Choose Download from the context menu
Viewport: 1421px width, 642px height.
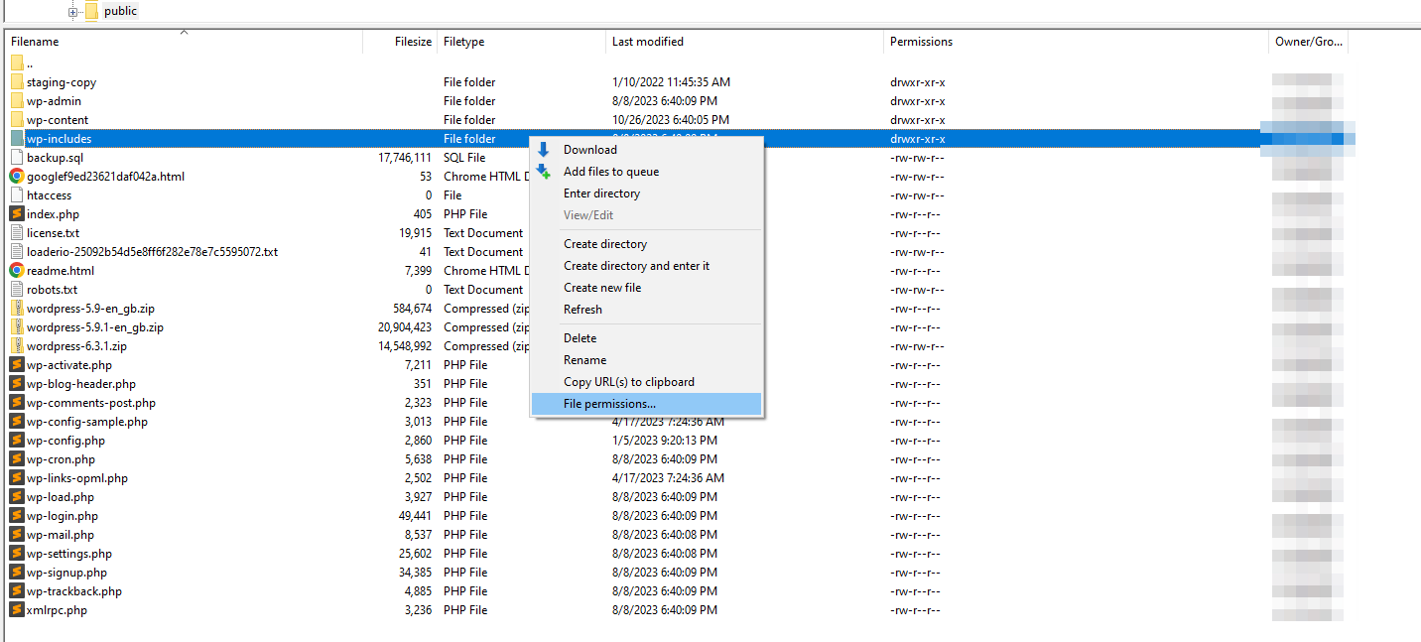pos(647,150)
